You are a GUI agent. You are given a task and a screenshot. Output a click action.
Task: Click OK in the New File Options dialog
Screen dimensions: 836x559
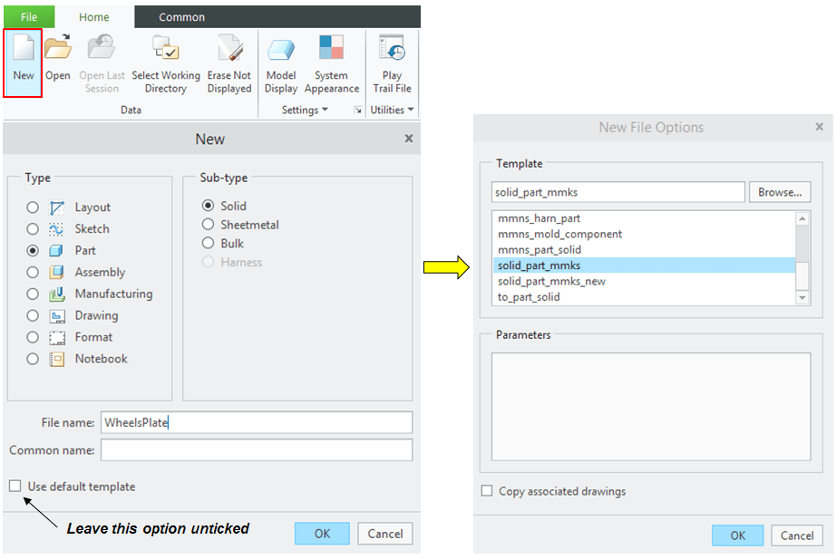737,535
